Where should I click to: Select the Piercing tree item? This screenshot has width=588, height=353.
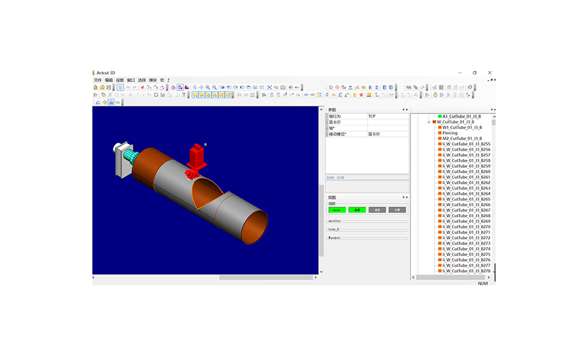click(450, 133)
